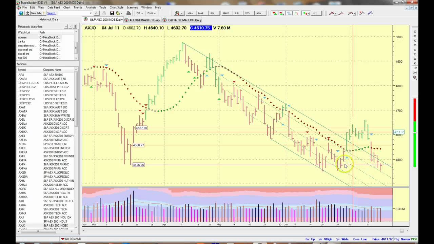Screen dimensions: 434x244
Task: Click the Search link
Action: 52,13
